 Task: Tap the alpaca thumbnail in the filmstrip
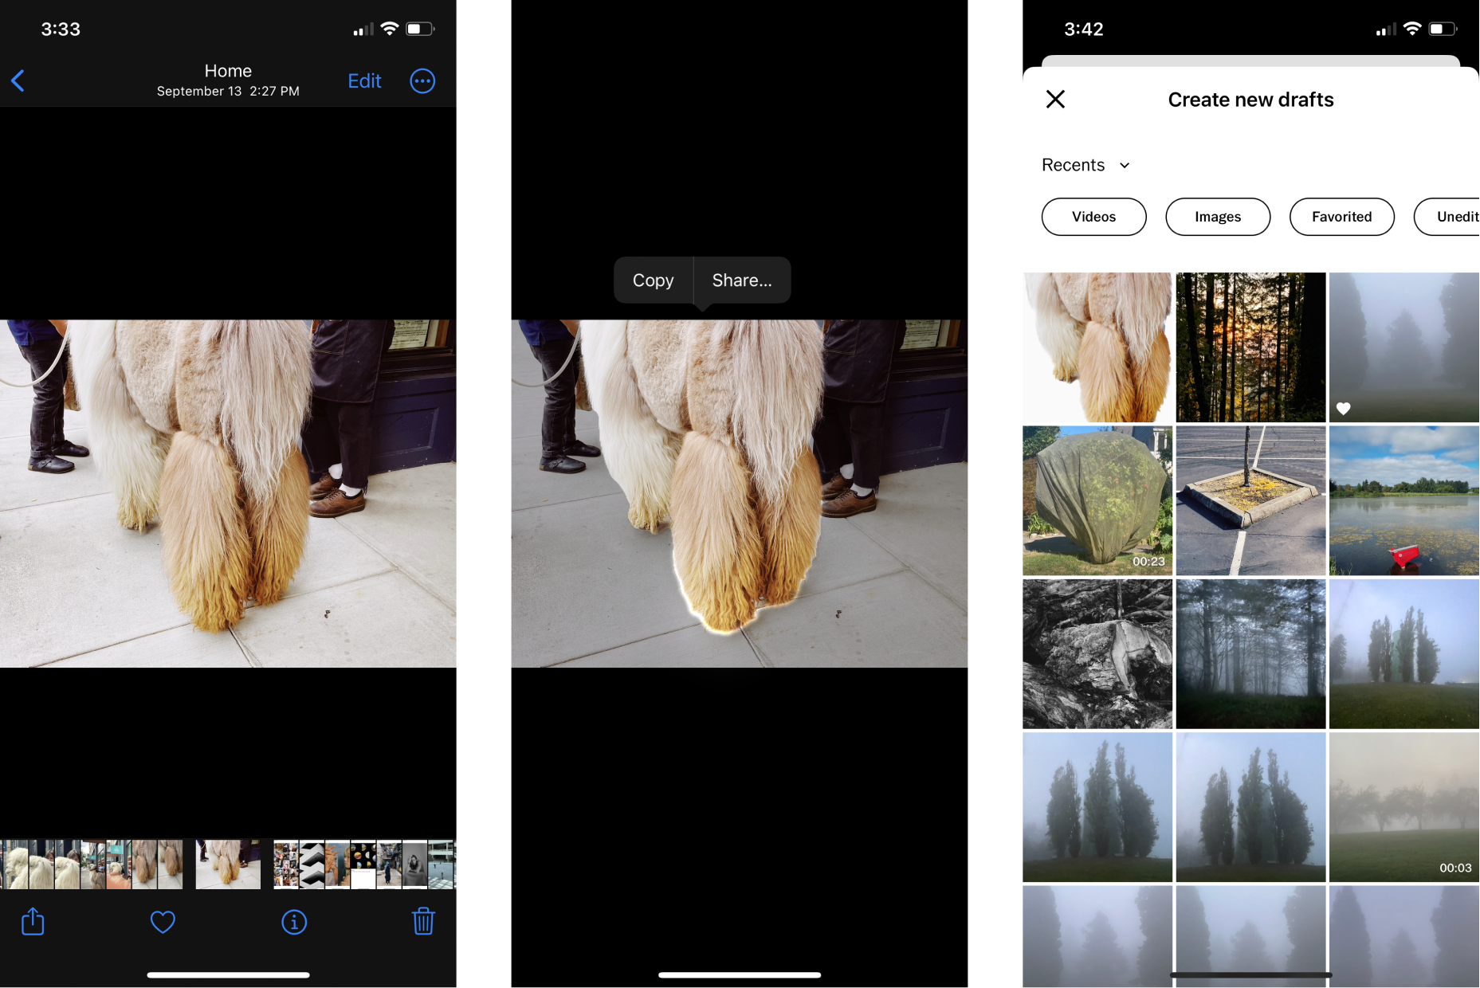[x=227, y=863]
